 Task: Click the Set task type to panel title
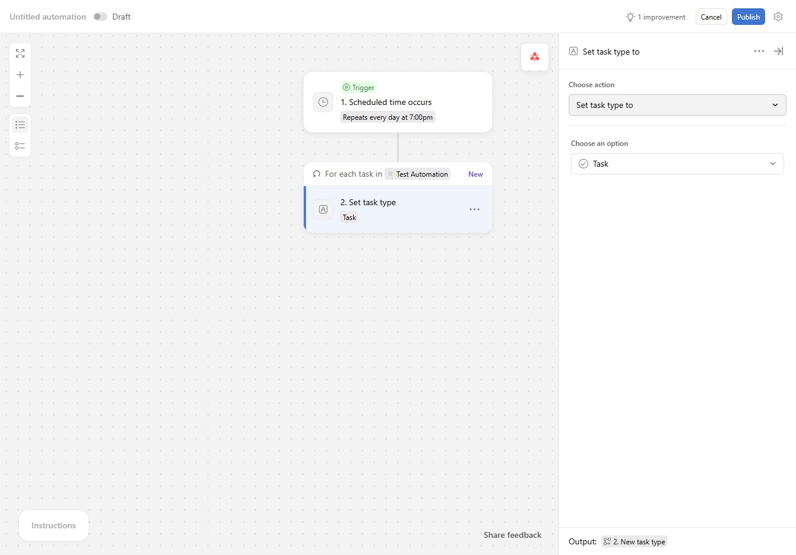pyautogui.click(x=611, y=52)
